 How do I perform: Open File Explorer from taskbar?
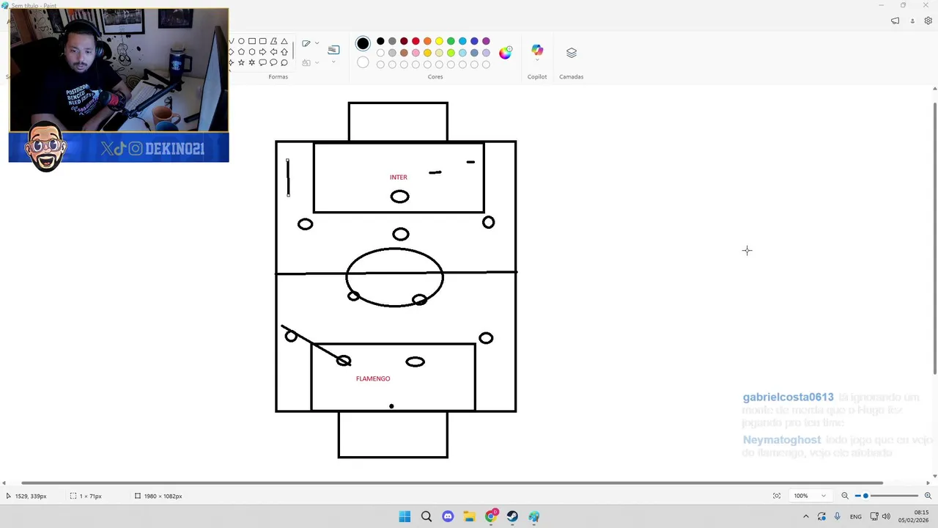coord(469,517)
